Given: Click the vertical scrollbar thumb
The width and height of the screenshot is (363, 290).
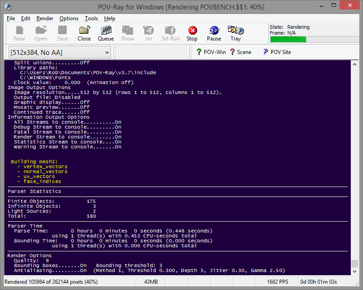Looking at the screenshot, I should pyautogui.click(x=354, y=263).
